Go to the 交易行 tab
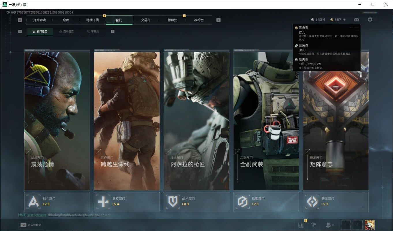Image resolution: width=393 pixels, height=231 pixels. [x=146, y=20]
